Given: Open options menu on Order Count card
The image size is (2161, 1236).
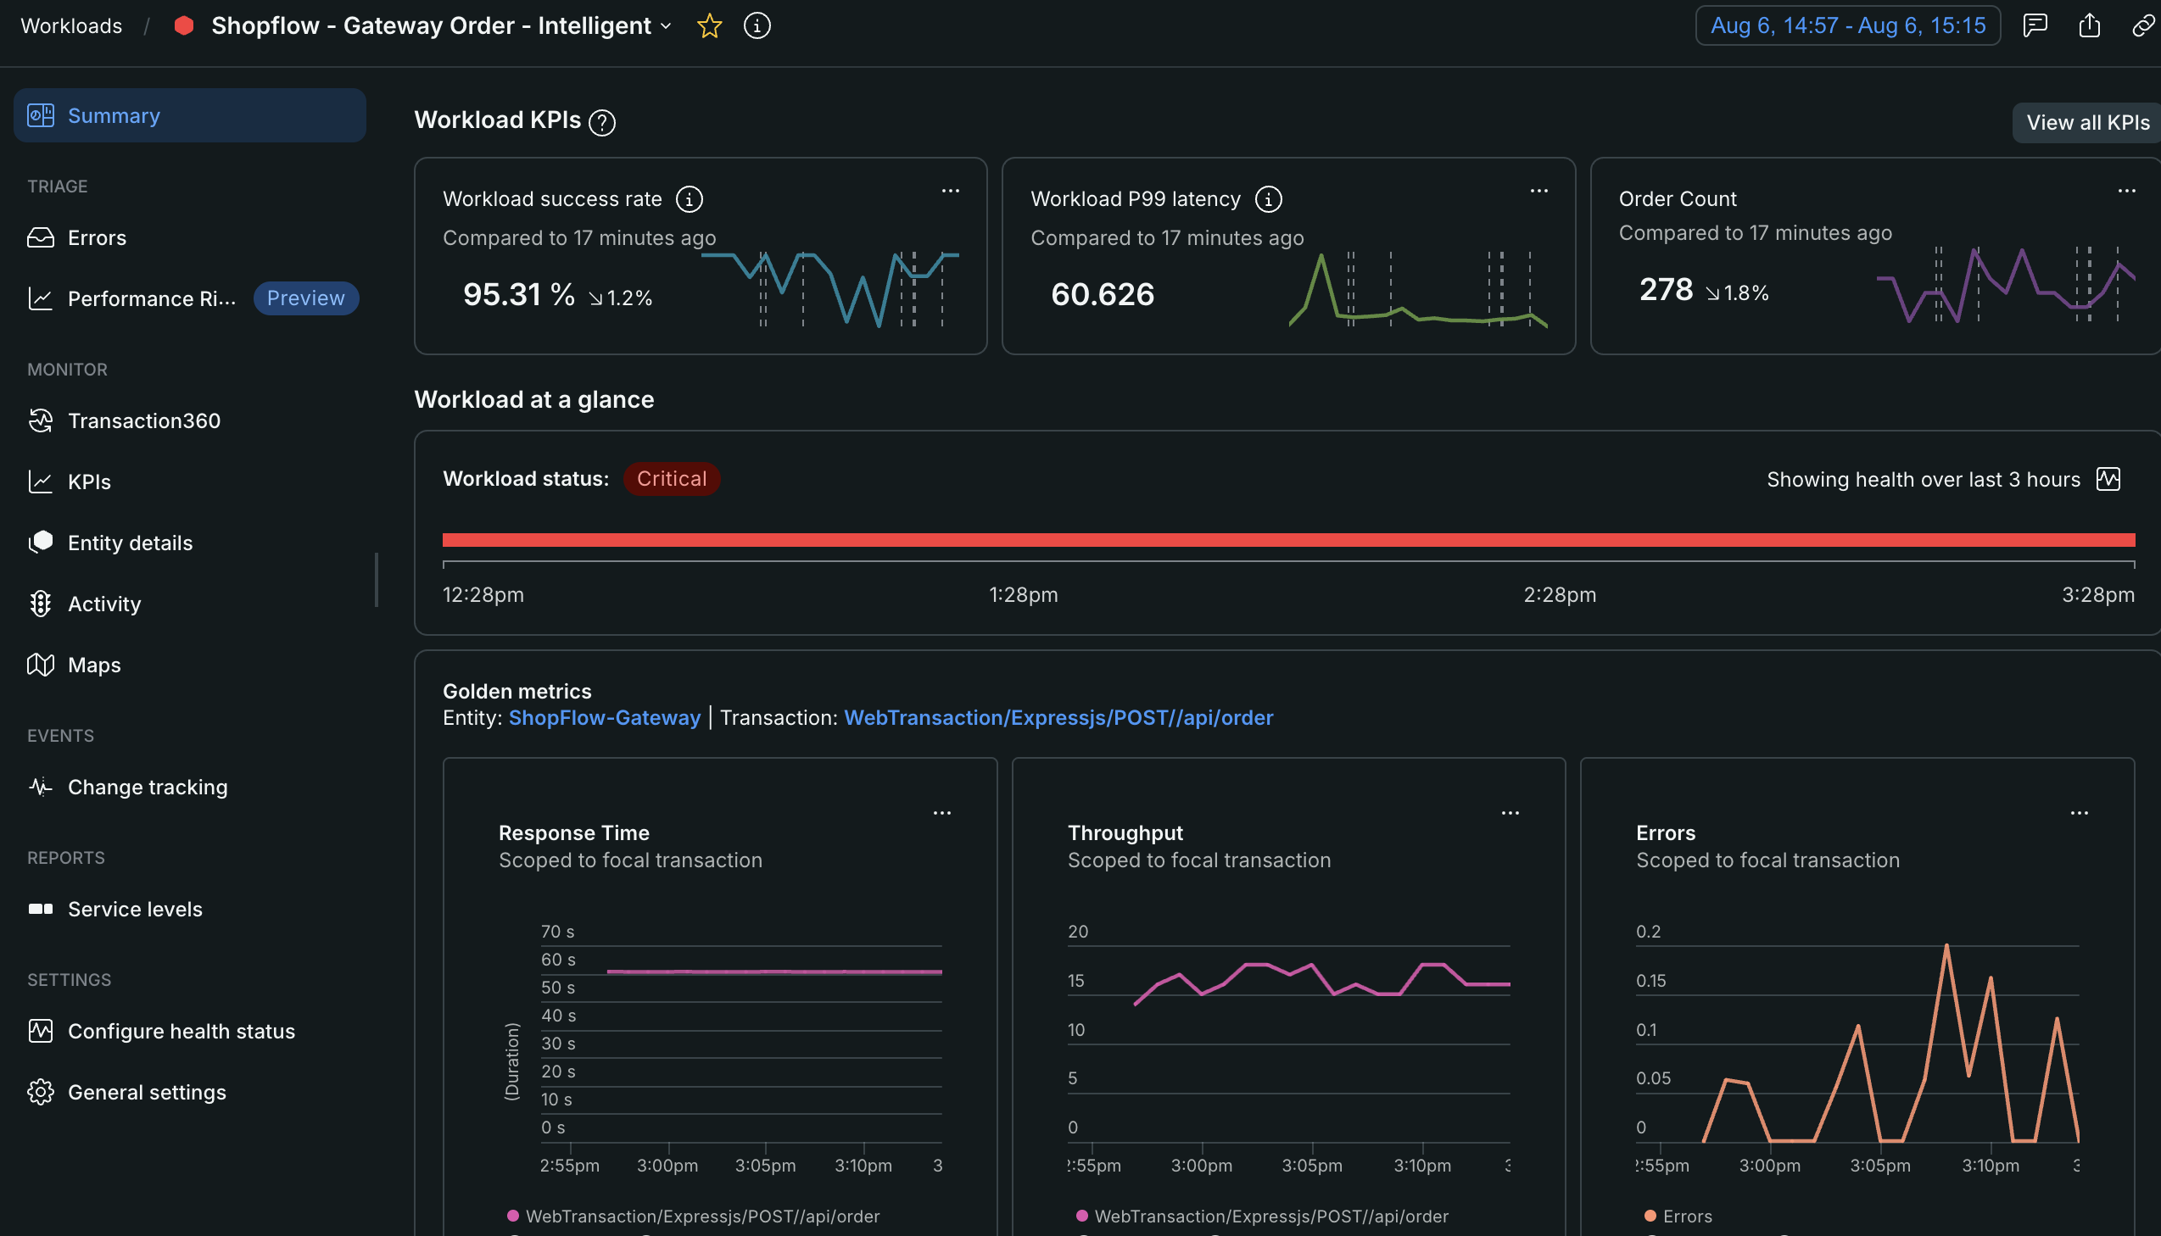Looking at the screenshot, I should click(x=2126, y=191).
